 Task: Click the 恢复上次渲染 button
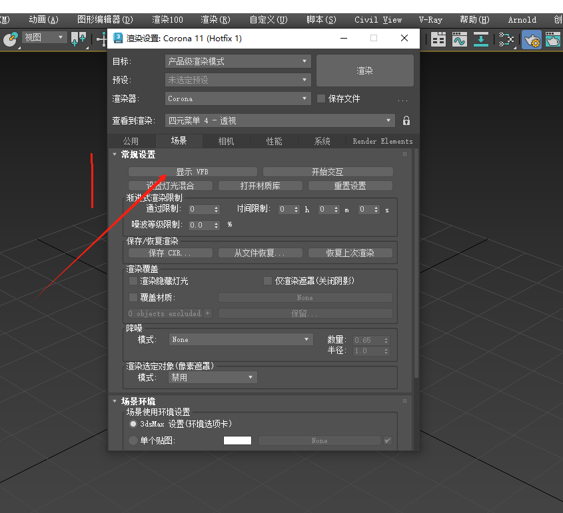350,253
